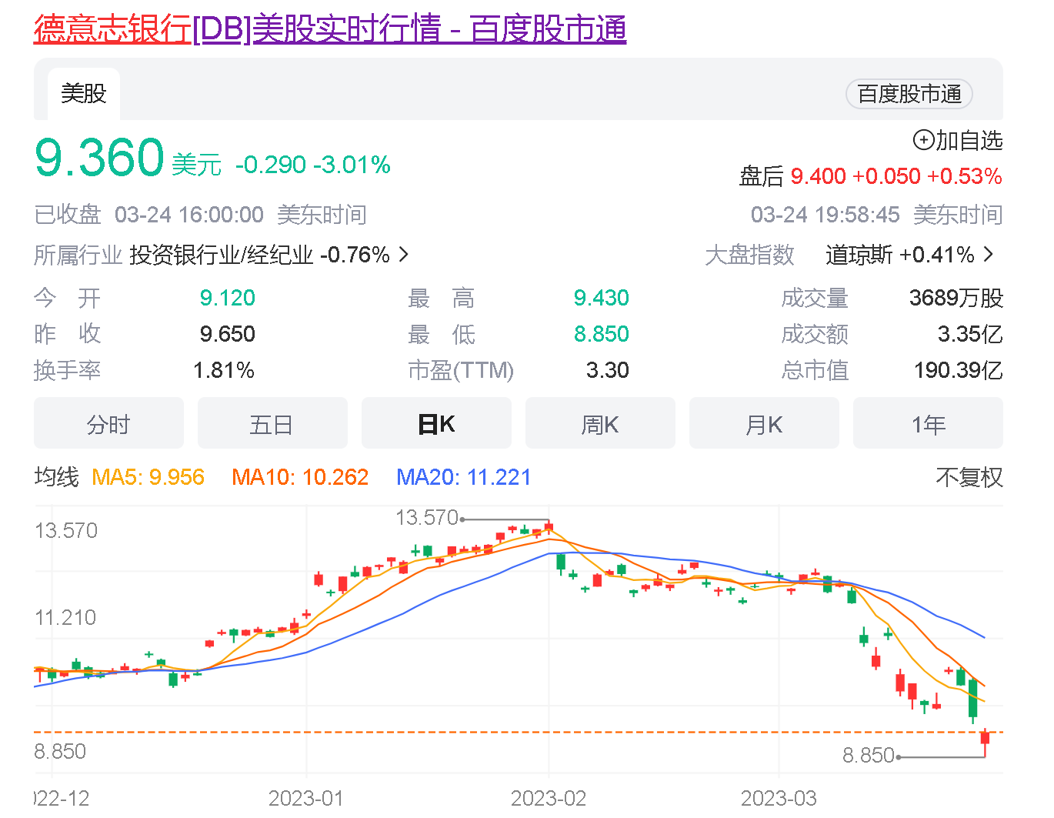Viewport: 1054px width, 818px height.
Task: Click the 总市值 190.39亿 value
Action: [959, 371]
